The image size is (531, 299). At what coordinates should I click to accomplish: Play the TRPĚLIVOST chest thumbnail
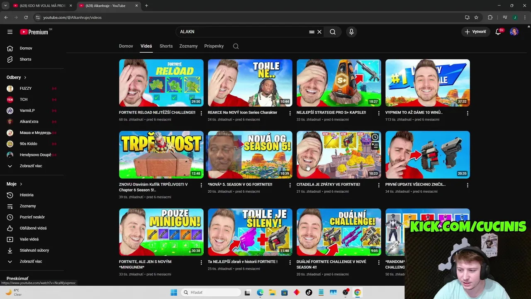coord(161,155)
